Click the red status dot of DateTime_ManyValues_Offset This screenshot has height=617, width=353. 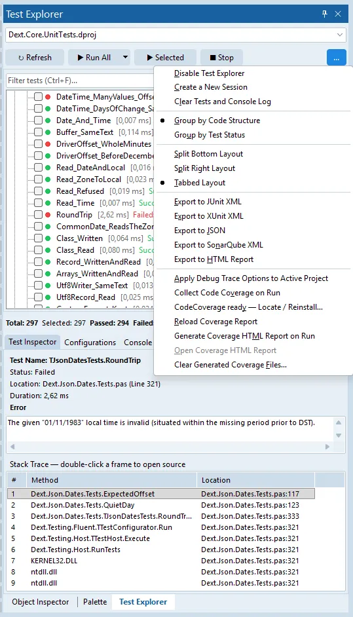(x=48, y=97)
